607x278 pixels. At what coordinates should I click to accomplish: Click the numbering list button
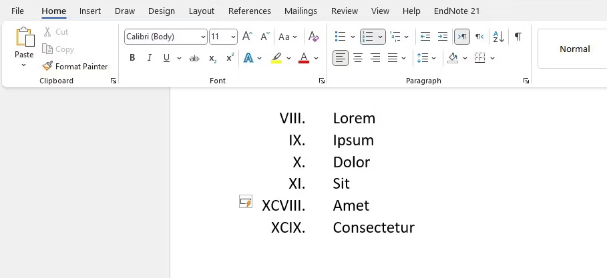[x=367, y=37]
